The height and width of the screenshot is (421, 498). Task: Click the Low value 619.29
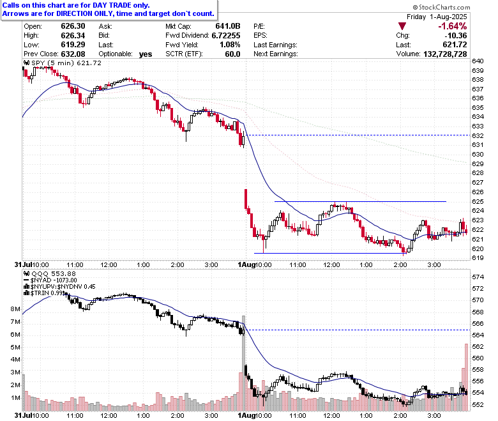click(73, 45)
